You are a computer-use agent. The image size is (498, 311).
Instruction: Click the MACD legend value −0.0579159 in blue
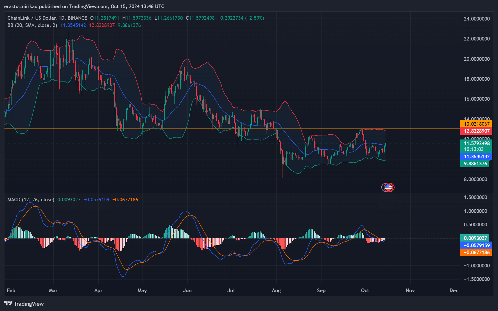tap(96, 200)
